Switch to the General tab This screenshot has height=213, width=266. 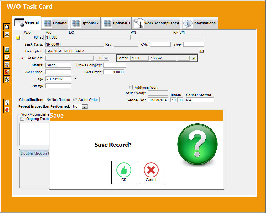pos(27,23)
